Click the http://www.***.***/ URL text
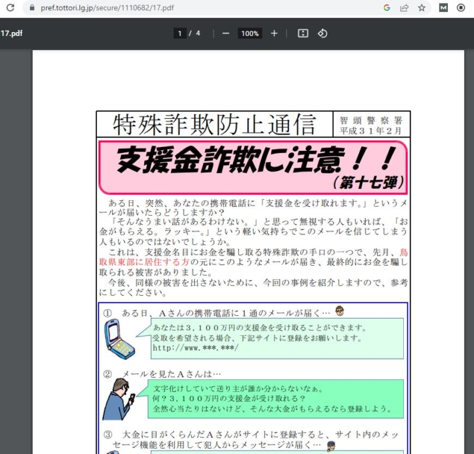This screenshot has width=474, height=454. tap(196, 348)
